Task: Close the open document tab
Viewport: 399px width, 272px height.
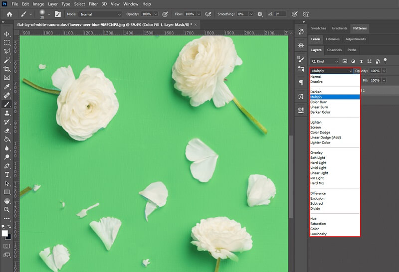Action: click(197, 24)
